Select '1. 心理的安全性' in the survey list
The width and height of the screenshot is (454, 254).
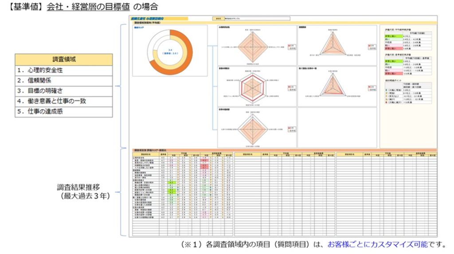[x=63, y=70]
